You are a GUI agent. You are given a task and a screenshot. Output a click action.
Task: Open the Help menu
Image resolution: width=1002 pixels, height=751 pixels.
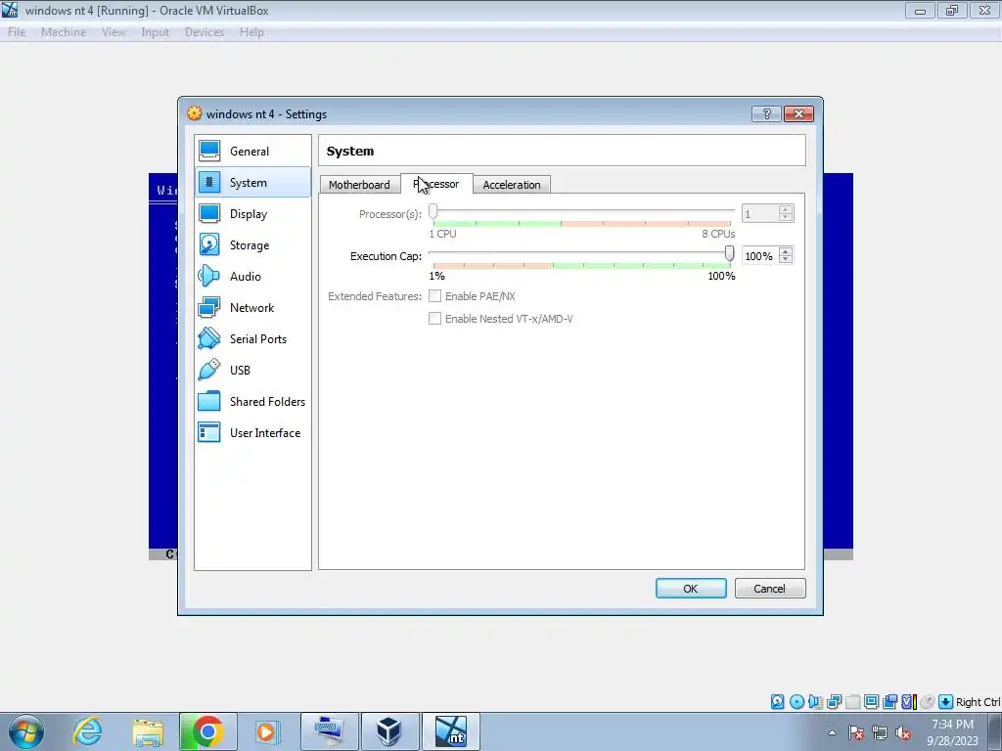251,32
